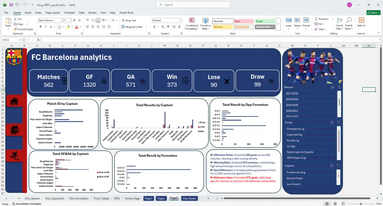Decrease font size with the smaller A icon
This screenshot has width=383, height=206.
point(80,20)
